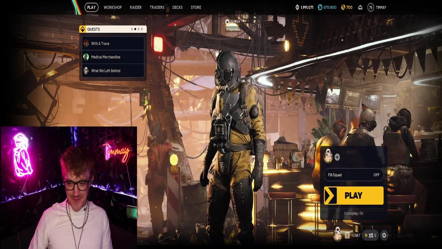Open the RAIDER tab

pyautogui.click(x=136, y=7)
